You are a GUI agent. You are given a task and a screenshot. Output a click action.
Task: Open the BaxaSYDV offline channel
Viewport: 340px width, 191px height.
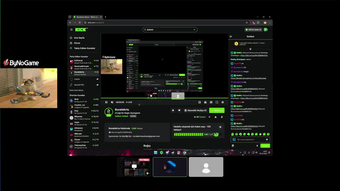tap(84, 85)
